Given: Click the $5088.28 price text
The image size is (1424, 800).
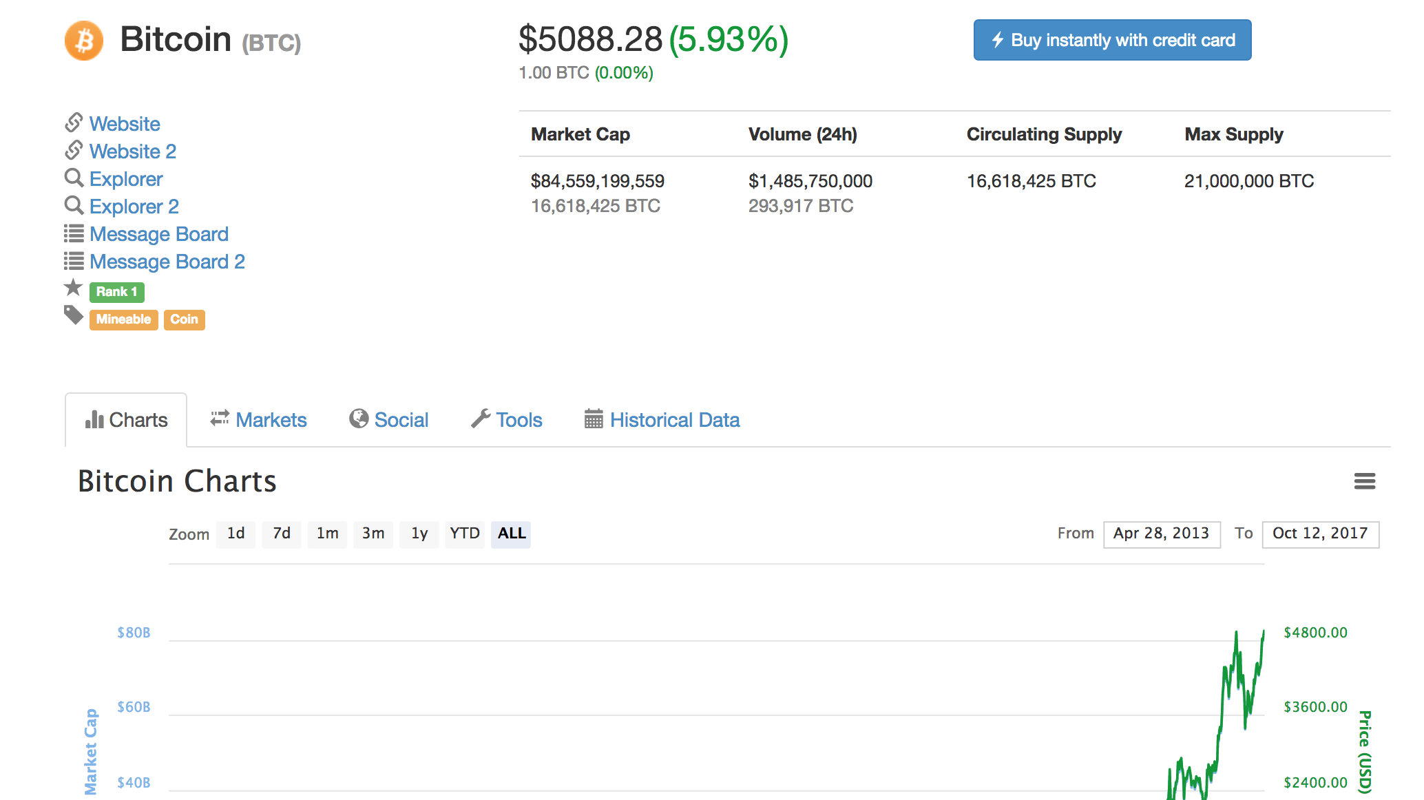Looking at the screenshot, I should click(590, 39).
